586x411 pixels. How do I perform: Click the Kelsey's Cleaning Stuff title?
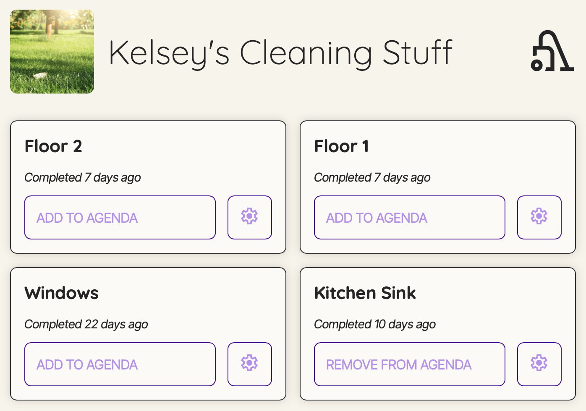pyautogui.click(x=280, y=53)
